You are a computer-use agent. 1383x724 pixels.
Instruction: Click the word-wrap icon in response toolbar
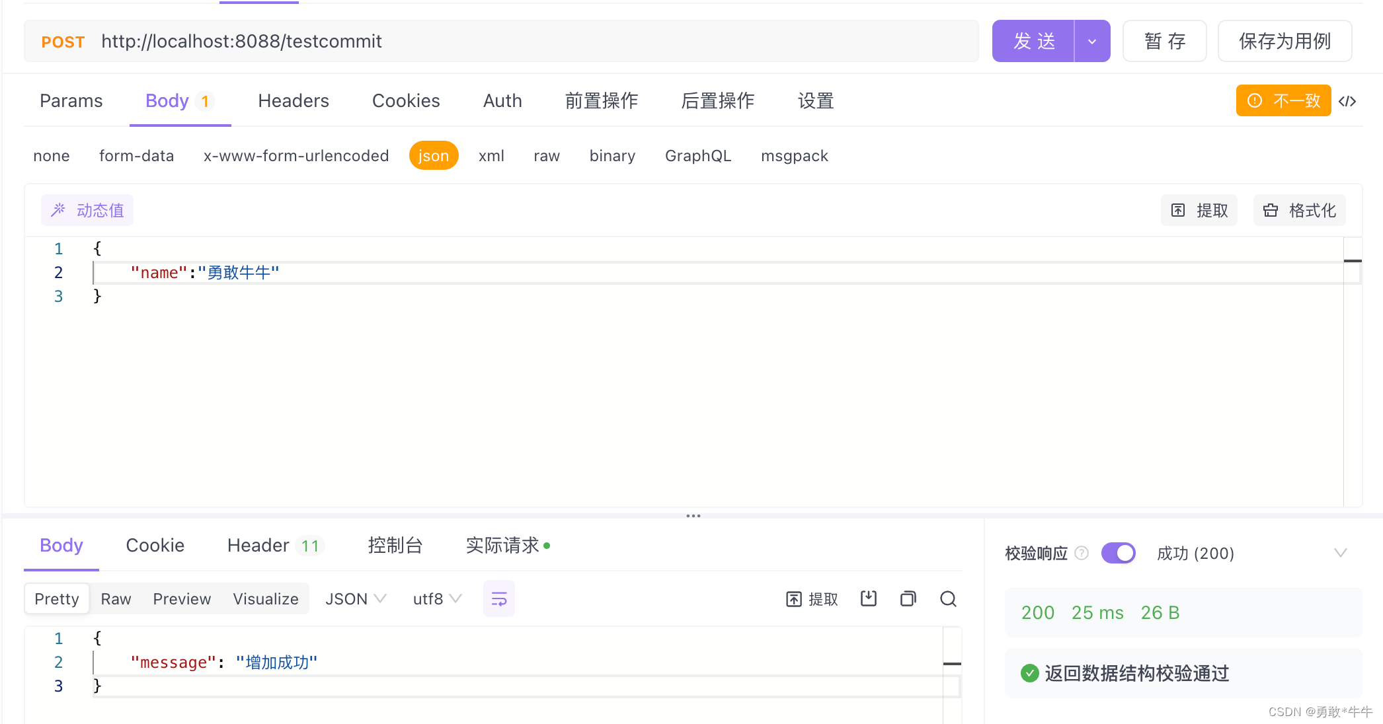tap(499, 599)
